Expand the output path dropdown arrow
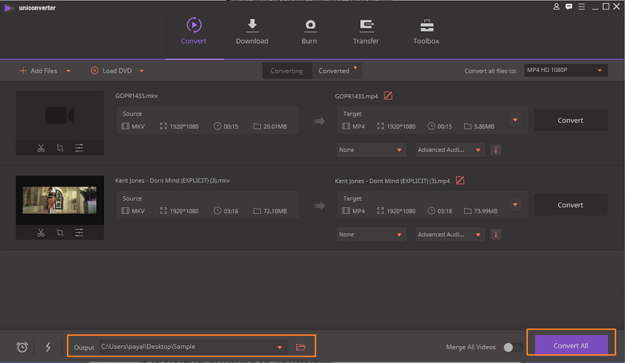The width and height of the screenshot is (625, 363). (x=280, y=347)
